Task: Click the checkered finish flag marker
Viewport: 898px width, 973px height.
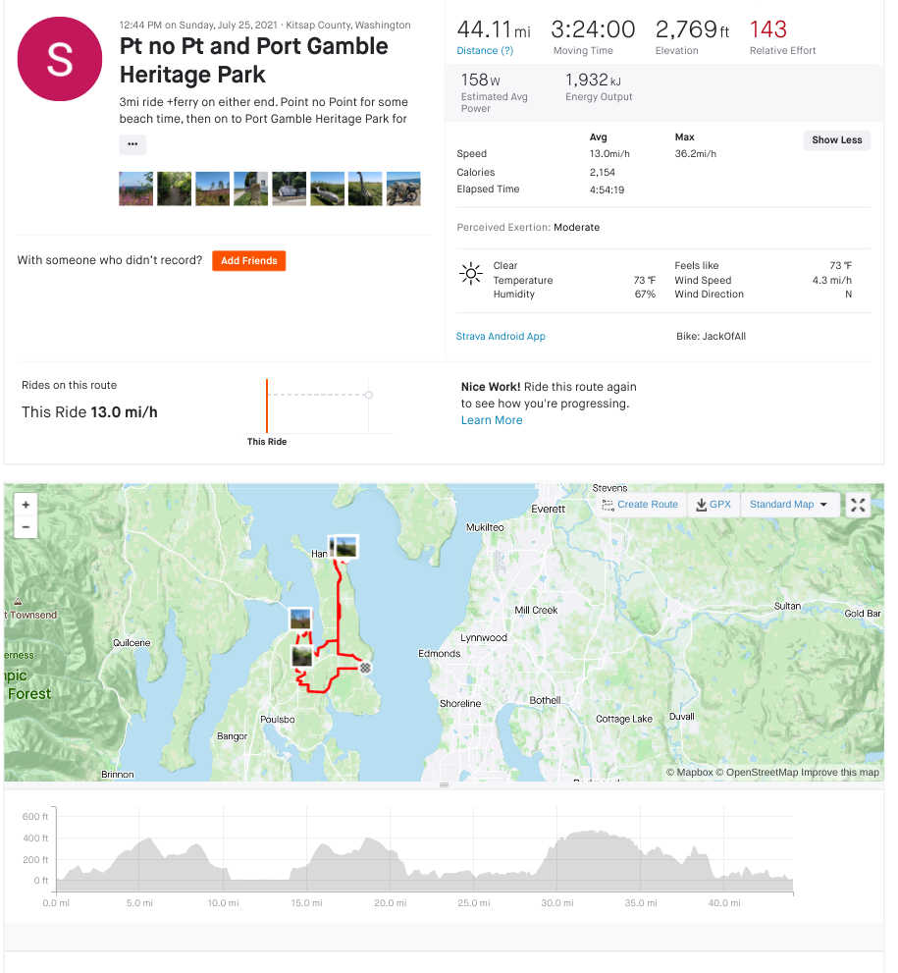Action: [x=366, y=668]
